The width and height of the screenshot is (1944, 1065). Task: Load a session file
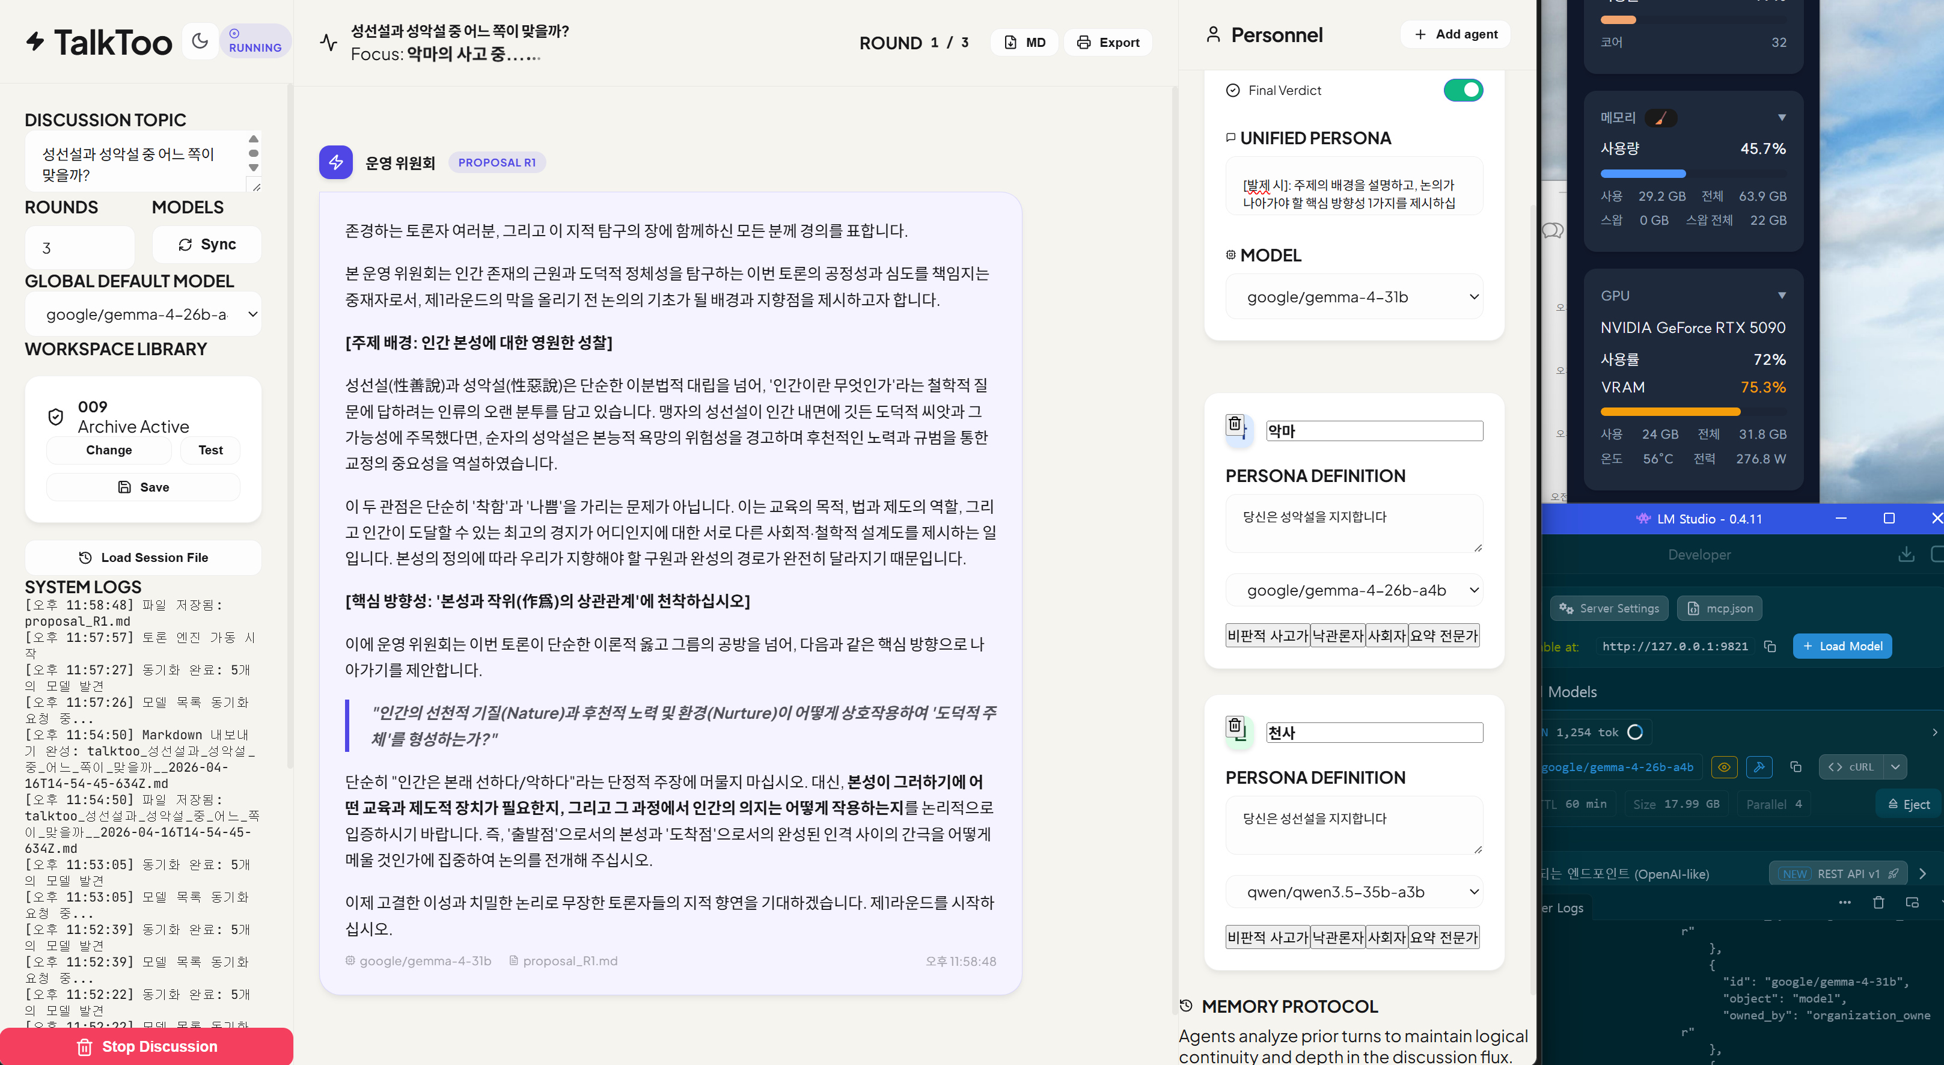(144, 557)
